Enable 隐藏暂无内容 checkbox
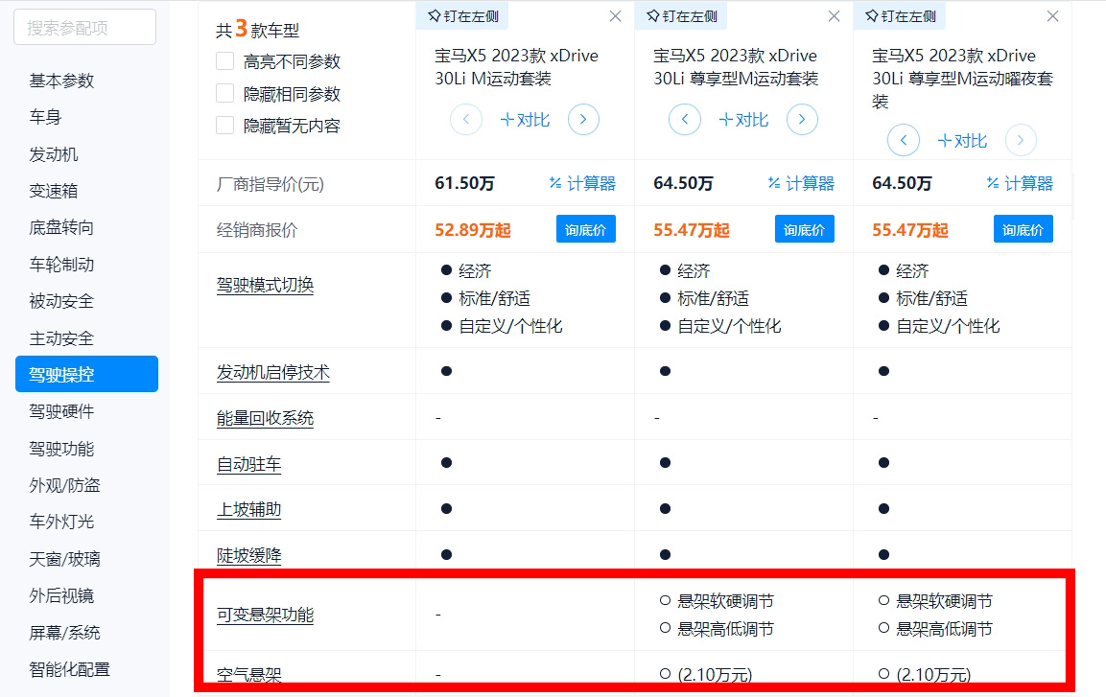The width and height of the screenshot is (1106, 697). click(225, 126)
